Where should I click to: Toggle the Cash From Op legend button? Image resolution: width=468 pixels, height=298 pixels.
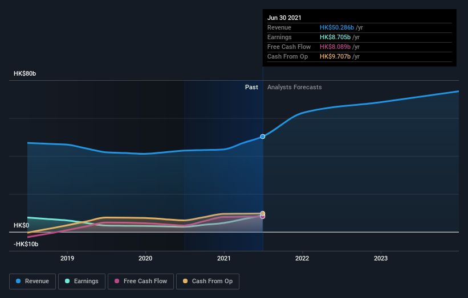tap(207, 282)
